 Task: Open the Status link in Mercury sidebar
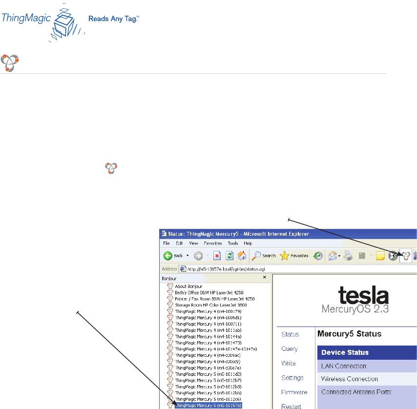pyautogui.click(x=290, y=334)
